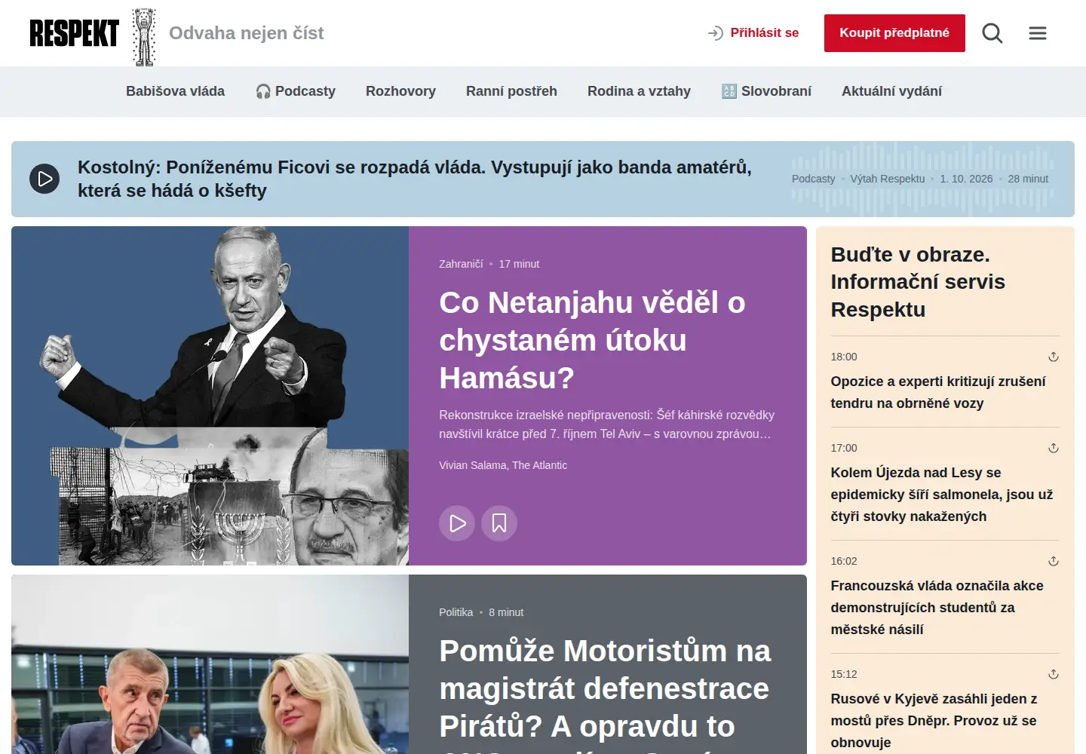Open the Rozhovory section
The width and height of the screenshot is (1086, 754).
400,91
